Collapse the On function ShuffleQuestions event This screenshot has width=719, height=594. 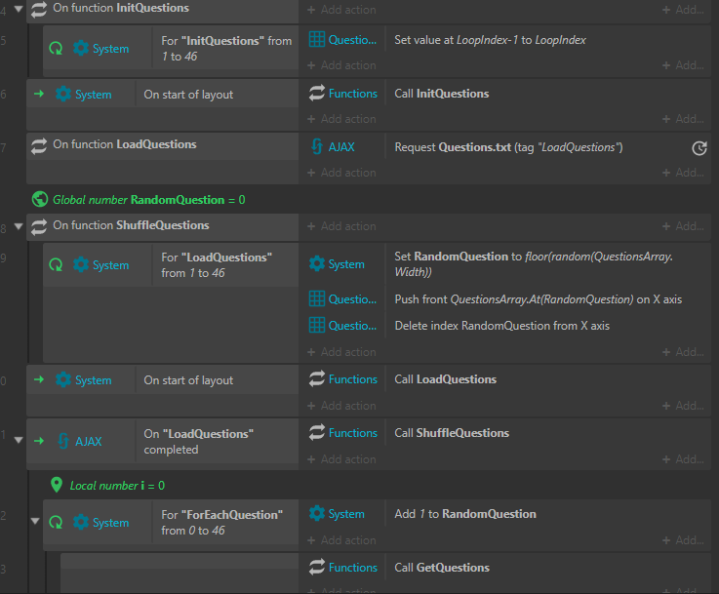point(19,226)
